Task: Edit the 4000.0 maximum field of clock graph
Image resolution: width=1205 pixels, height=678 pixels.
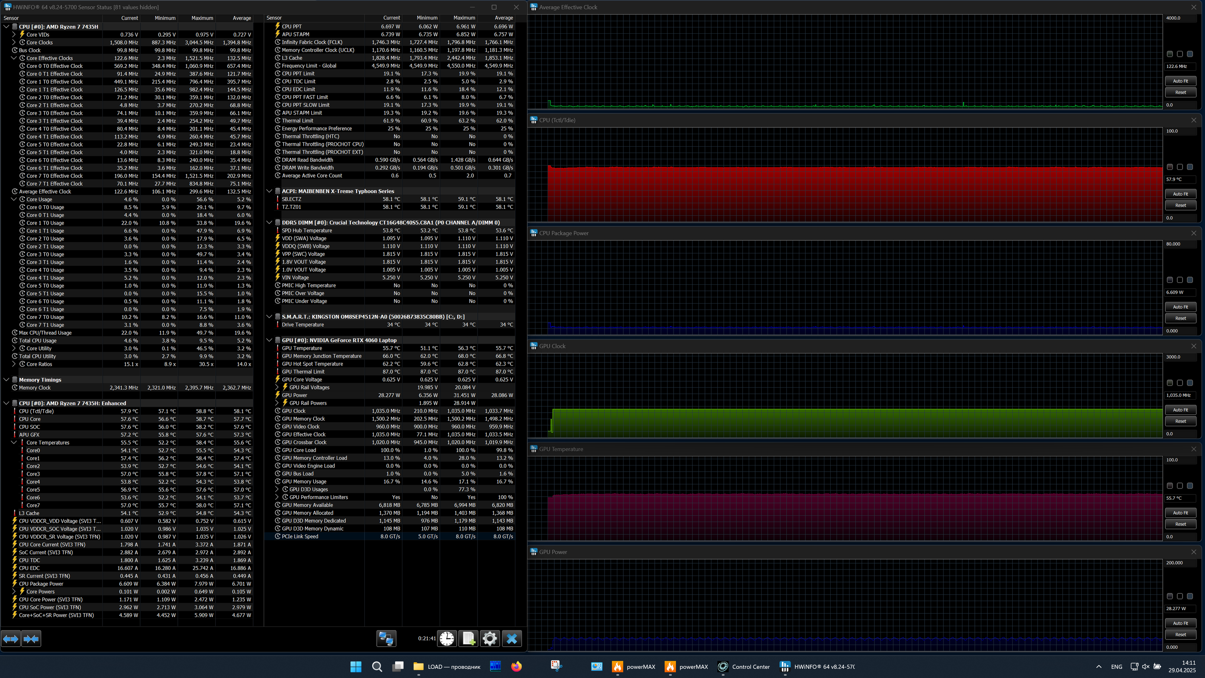Action: click(x=1179, y=18)
